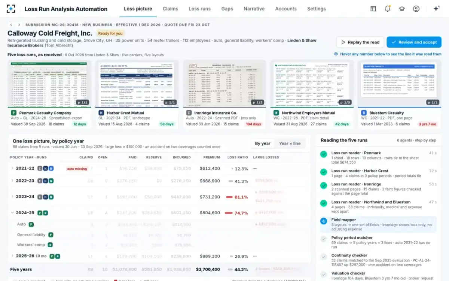The height and width of the screenshot is (281, 449).
Task: Click the eye icon beside hover hint
Action: click(x=336, y=54)
